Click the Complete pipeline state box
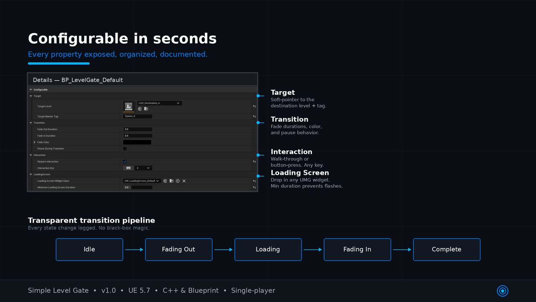 [447, 250]
